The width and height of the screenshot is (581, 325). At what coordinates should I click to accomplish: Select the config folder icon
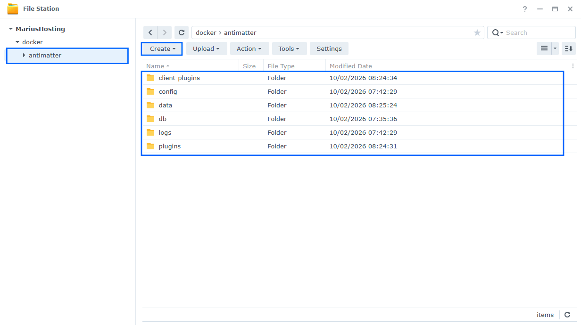click(150, 91)
